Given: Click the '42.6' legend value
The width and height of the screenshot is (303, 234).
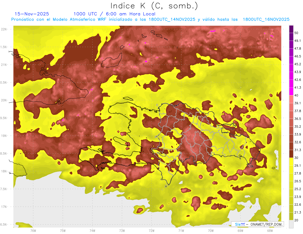Looking at the screenshot, I should [x=298, y=80].
